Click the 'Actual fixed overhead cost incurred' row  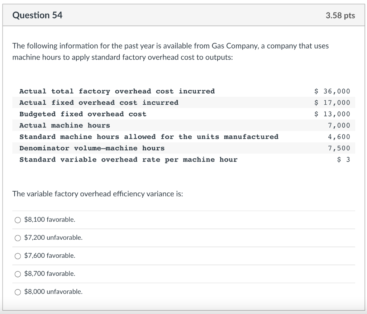(x=184, y=103)
